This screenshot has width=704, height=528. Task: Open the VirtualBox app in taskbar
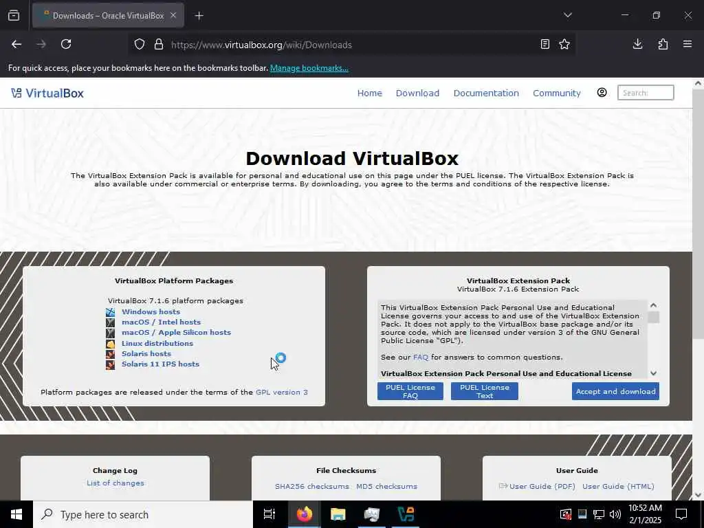click(x=406, y=514)
